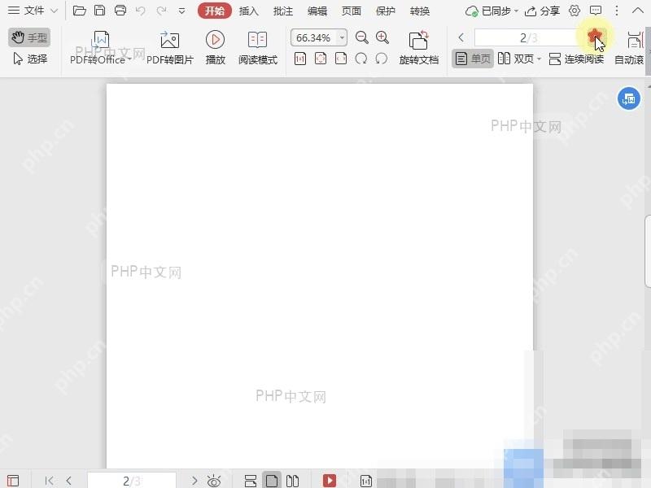Click PDF转Office conversion tool
The width and height of the screenshot is (651, 488).
100,48
